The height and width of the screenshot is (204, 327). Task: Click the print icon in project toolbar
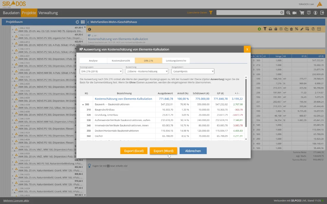(x=270, y=29)
